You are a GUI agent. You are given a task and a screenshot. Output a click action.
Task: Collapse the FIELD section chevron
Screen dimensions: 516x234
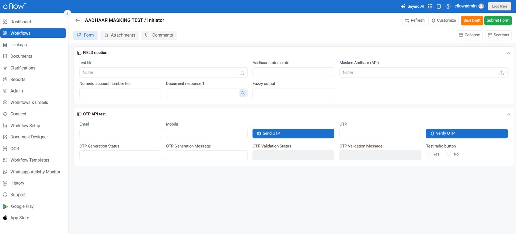(x=508, y=53)
